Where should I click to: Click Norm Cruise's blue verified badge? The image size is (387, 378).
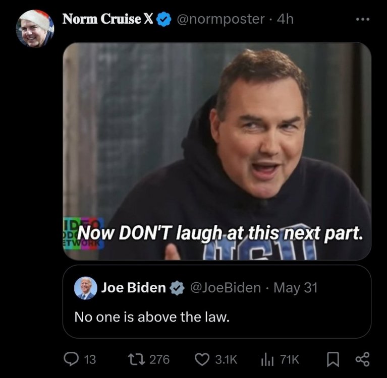click(x=162, y=19)
